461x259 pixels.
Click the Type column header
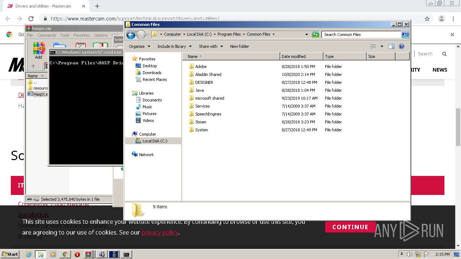pyautogui.click(x=345, y=56)
